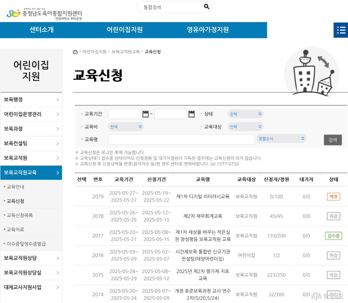Click the 교육명 column header
Screen dimensions: 348x303
click(203, 179)
